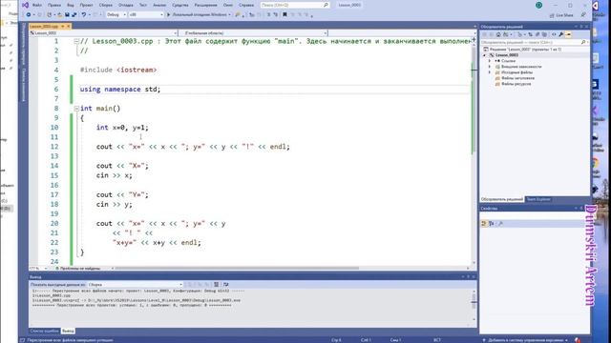Click the bookmark toolbar icon
This screenshot has width=611, height=343.
(x=284, y=15)
